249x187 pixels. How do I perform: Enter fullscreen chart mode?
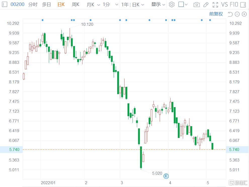click(x=215, y=5)
